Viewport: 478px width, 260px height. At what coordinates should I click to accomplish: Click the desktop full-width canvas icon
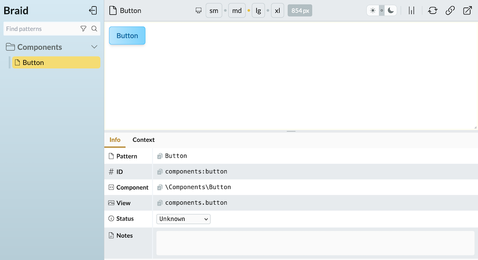199,10
